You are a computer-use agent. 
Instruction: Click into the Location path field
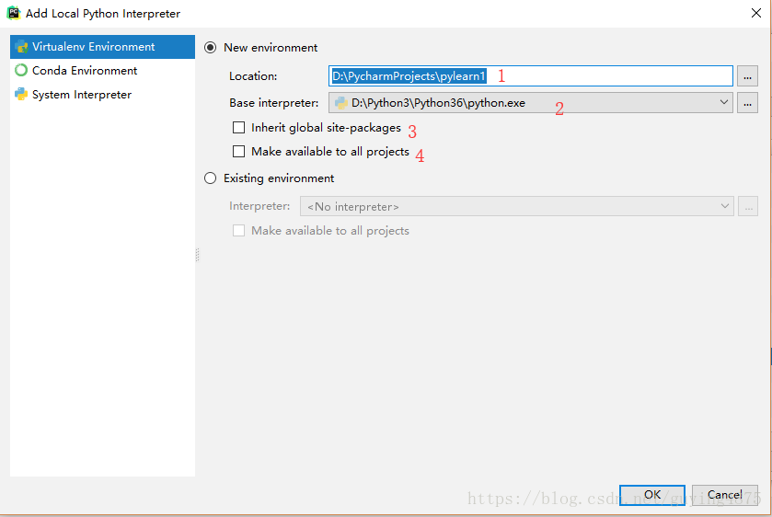pos(531,75)
